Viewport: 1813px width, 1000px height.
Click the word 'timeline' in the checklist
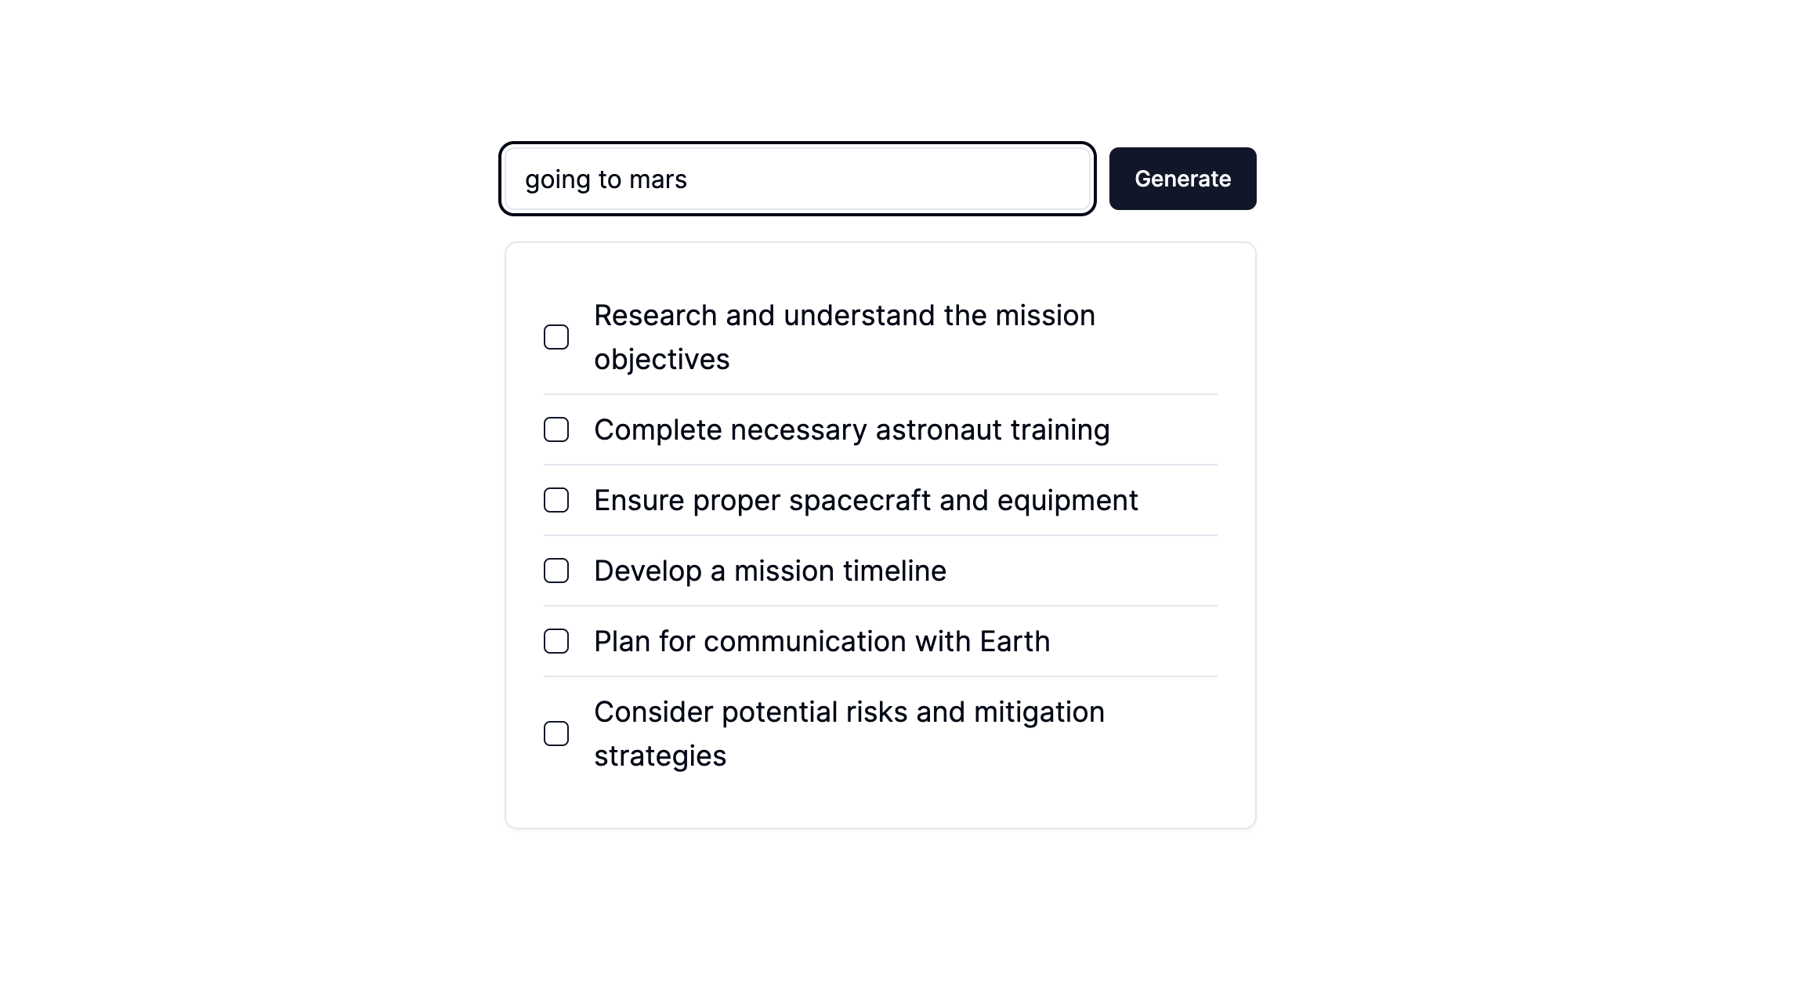tap(896, 571)
